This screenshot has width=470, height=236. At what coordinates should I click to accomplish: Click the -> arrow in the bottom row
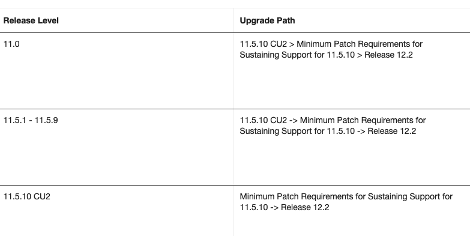[x=274, y=207]
